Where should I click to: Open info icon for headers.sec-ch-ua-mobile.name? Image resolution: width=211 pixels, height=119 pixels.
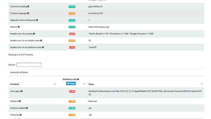coord(41,41)
